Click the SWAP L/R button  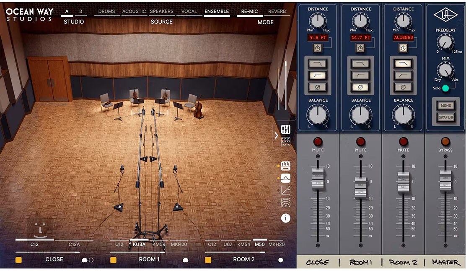[445, 118]
